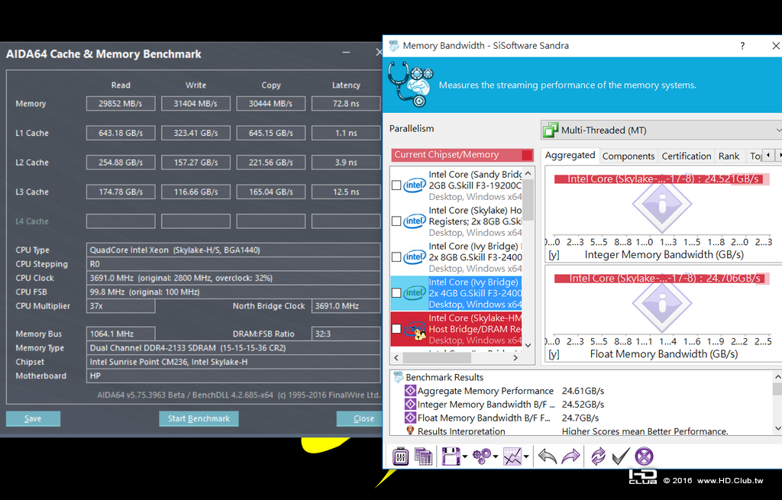Accept with the checkmark icon
This screenshot has width=782, height=500.
coord(620,456)
